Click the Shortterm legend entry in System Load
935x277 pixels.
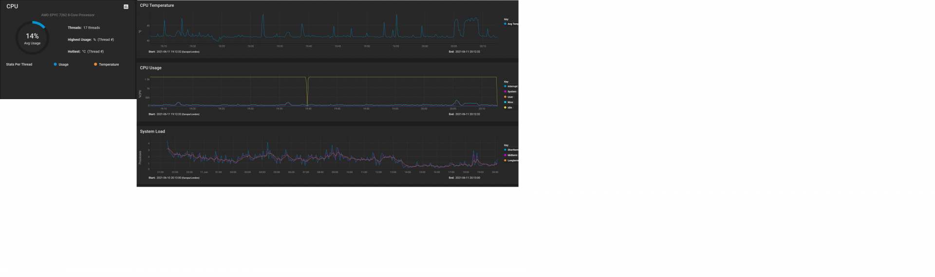tap(512, 150)
